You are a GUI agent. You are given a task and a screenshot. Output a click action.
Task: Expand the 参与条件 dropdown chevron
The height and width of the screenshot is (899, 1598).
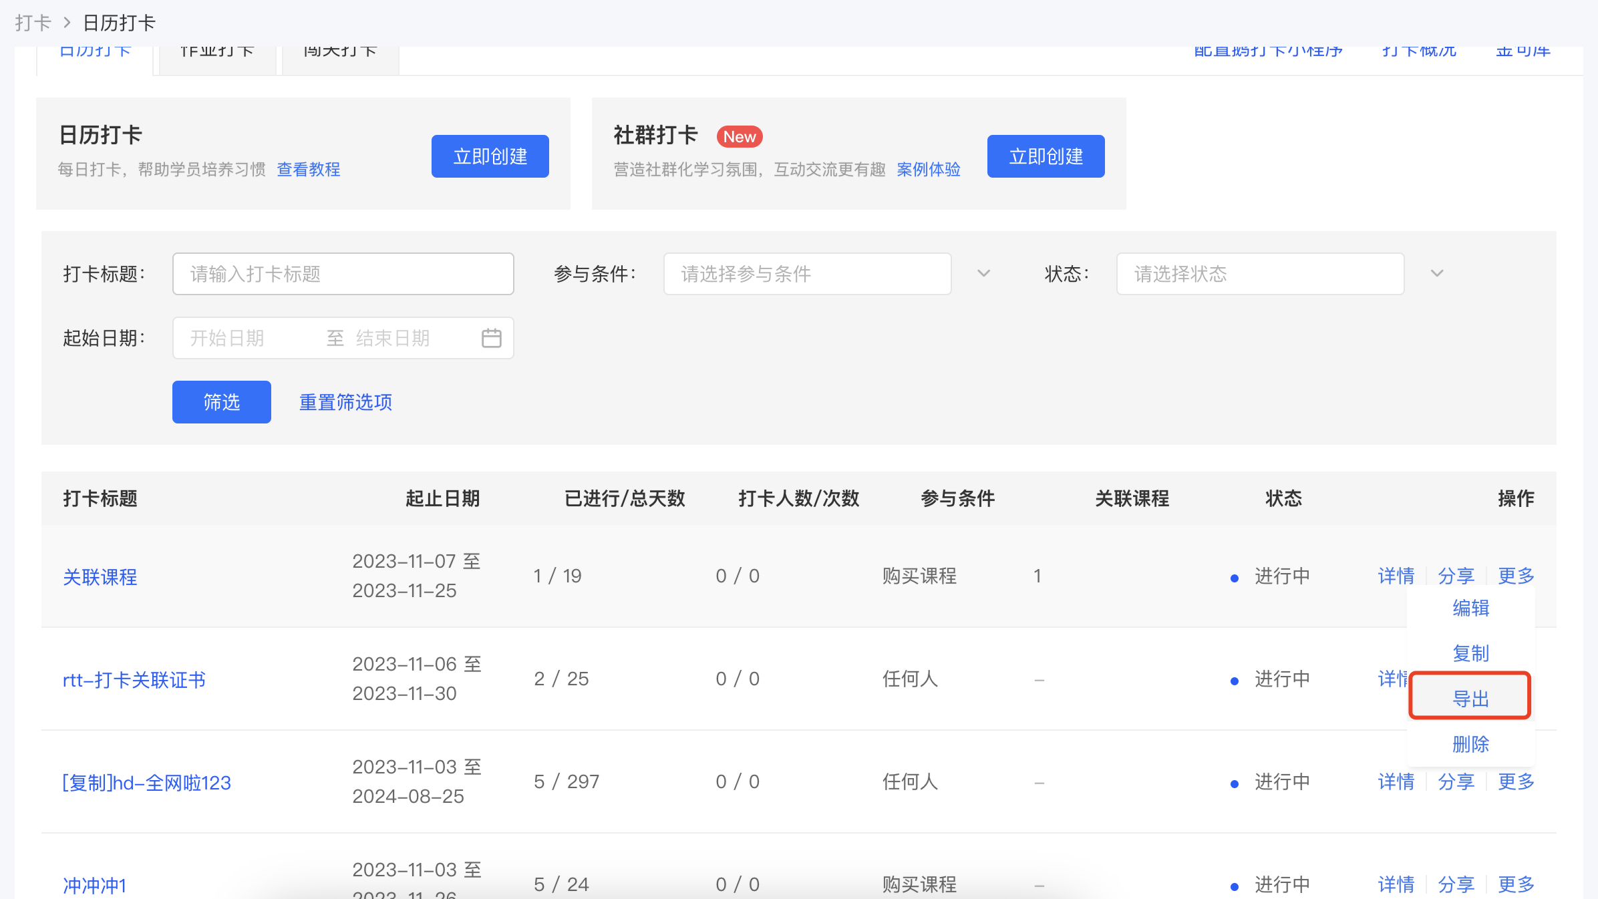[x=983, y=273]
